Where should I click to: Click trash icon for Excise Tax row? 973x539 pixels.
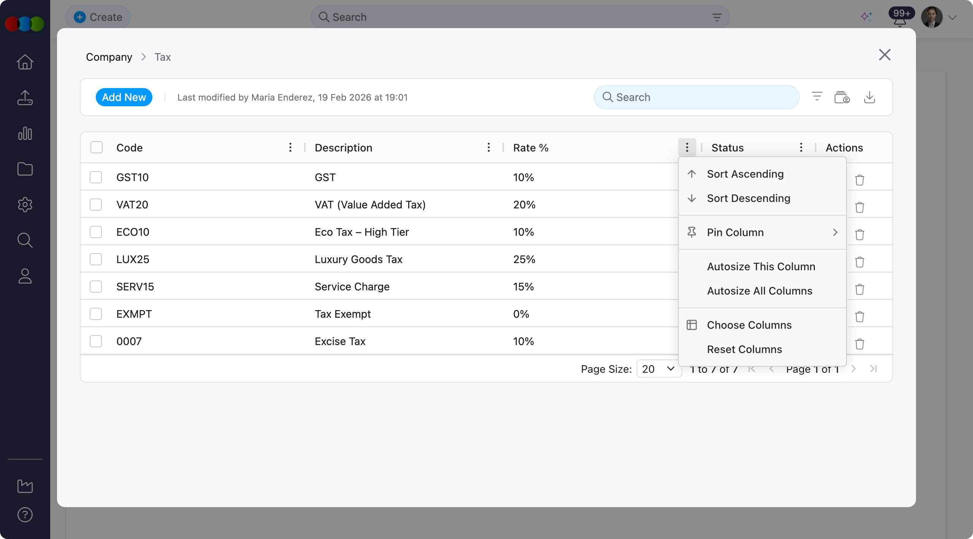pos(859,344)
